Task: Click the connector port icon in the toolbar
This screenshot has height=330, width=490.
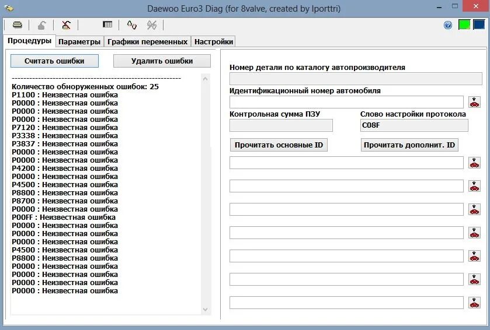Action: (18, 24)
